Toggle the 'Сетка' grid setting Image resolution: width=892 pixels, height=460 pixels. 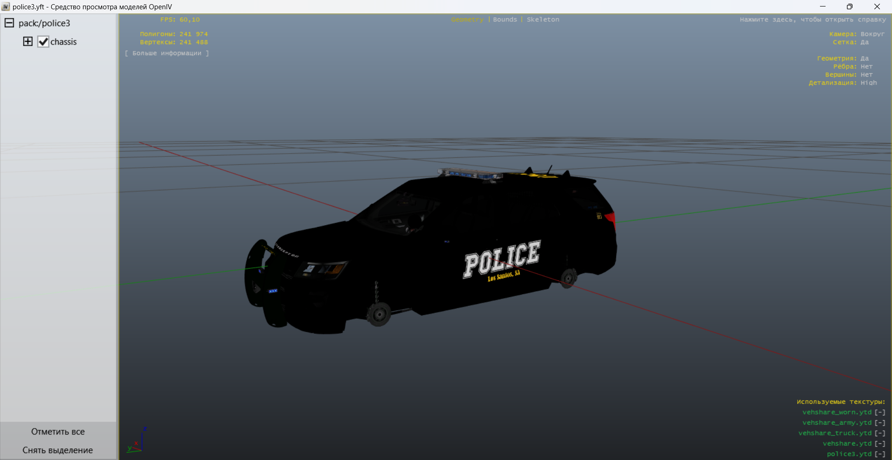point(864,42)
